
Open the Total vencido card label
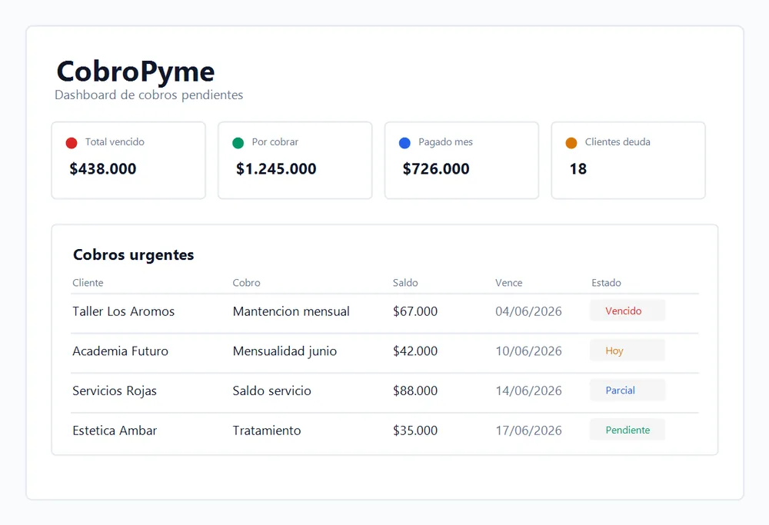coord(115,141)
